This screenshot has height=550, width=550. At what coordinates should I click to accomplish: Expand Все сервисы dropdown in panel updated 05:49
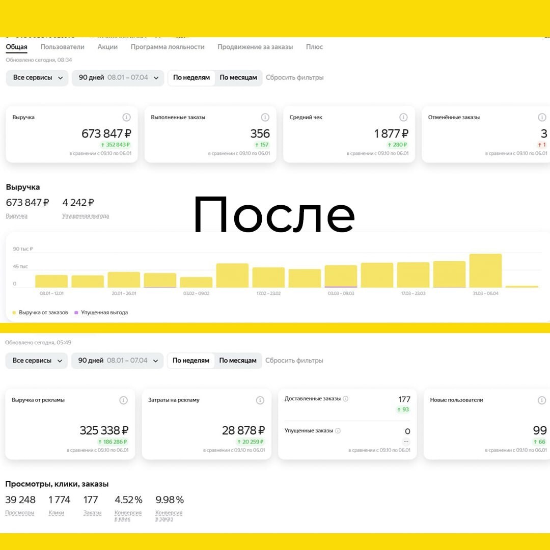pos(37,361)
